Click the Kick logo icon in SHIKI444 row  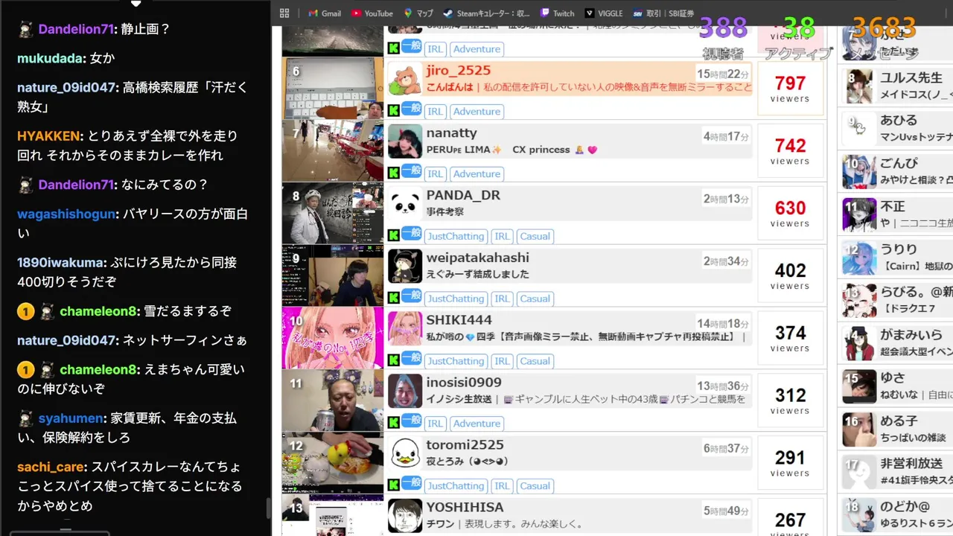tap(394, 360)
